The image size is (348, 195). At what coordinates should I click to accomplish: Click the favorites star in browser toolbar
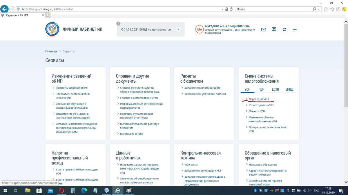(332, 9)
